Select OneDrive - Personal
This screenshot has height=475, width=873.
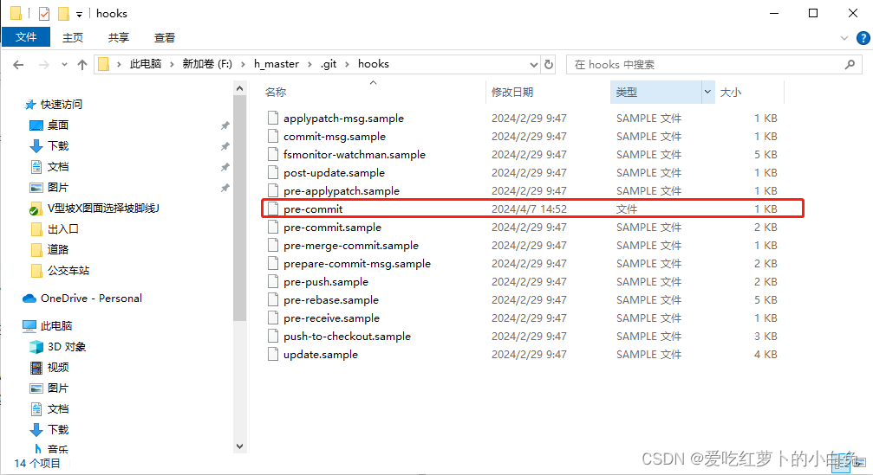(91, 298)
